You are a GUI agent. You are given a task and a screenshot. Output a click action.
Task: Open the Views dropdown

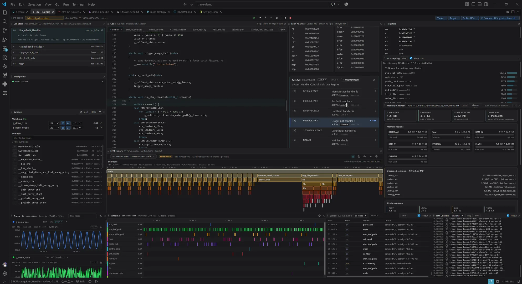tap(441, 18)
